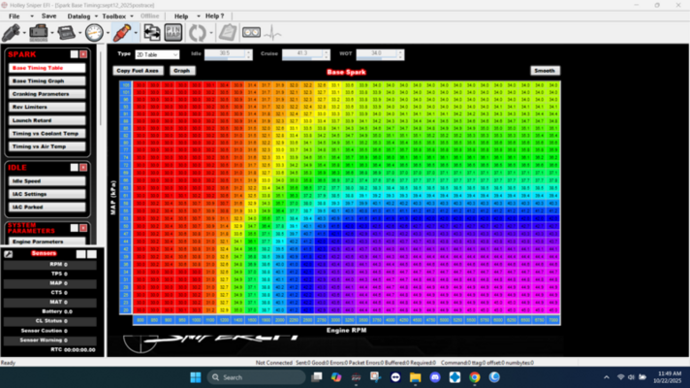Screen dimensions: 690x388
Task: Click the wrench icon in Sensors panel
Action: [8, 254]
